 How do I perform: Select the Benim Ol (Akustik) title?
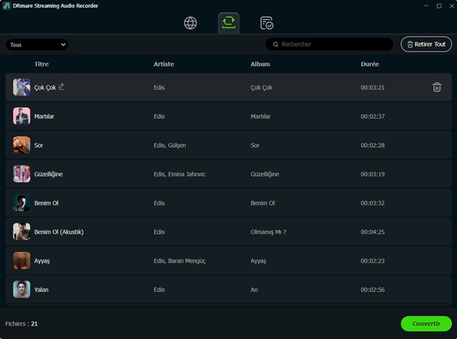59,232
